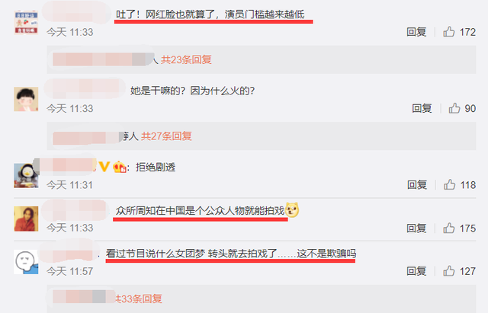Open the meh-face avatar user profile
The height and width of the screenshot is (313, 488).
tap(26, 262)
